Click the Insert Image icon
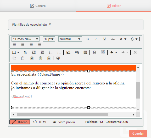This screenshot has height=138, width=151. [68, 53]
